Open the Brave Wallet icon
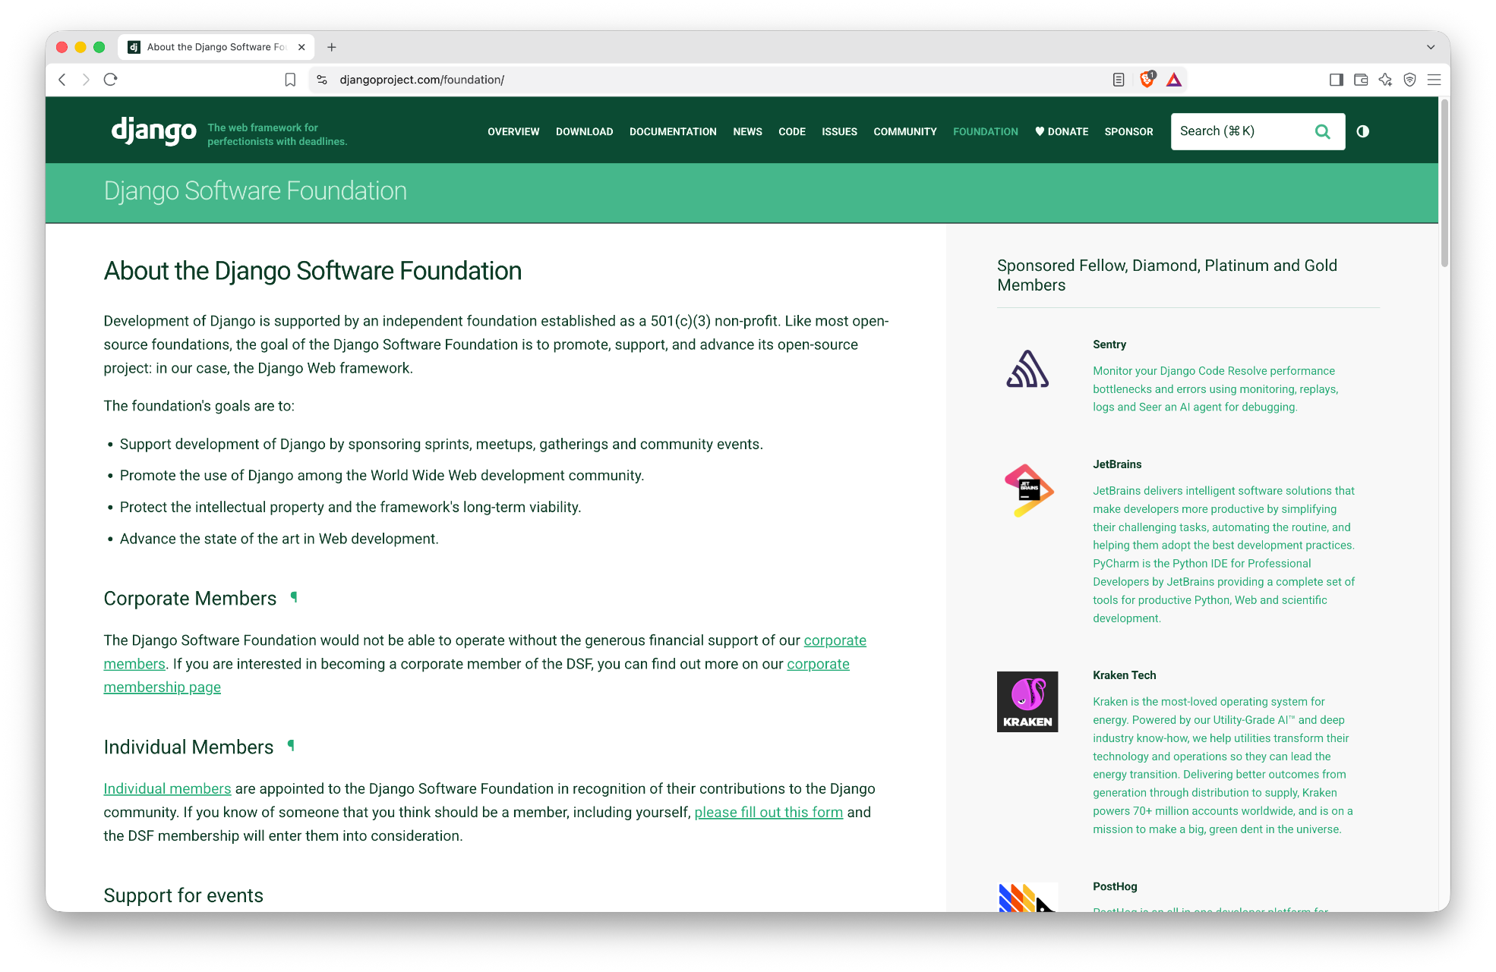This screenshot has height=972, width=1496. (1361, 80)
